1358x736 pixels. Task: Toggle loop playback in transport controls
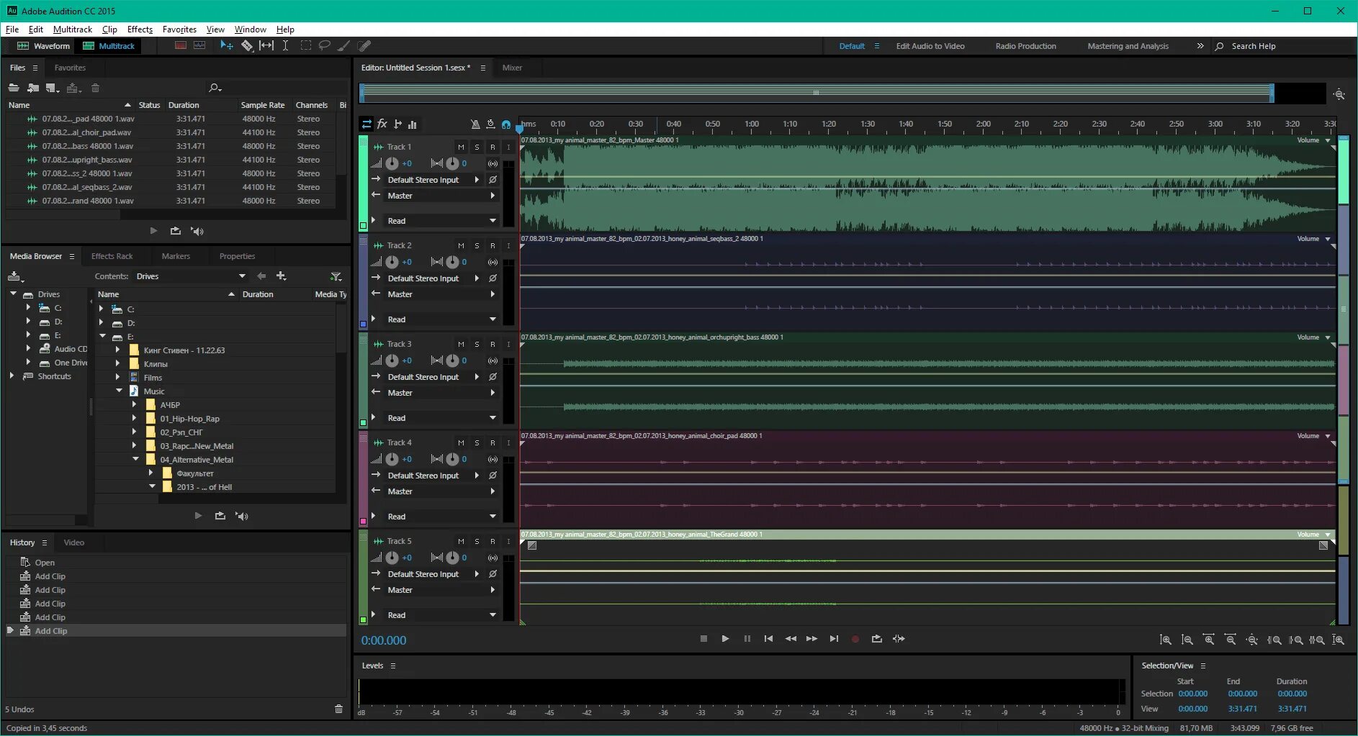click(x=876, y=639)
